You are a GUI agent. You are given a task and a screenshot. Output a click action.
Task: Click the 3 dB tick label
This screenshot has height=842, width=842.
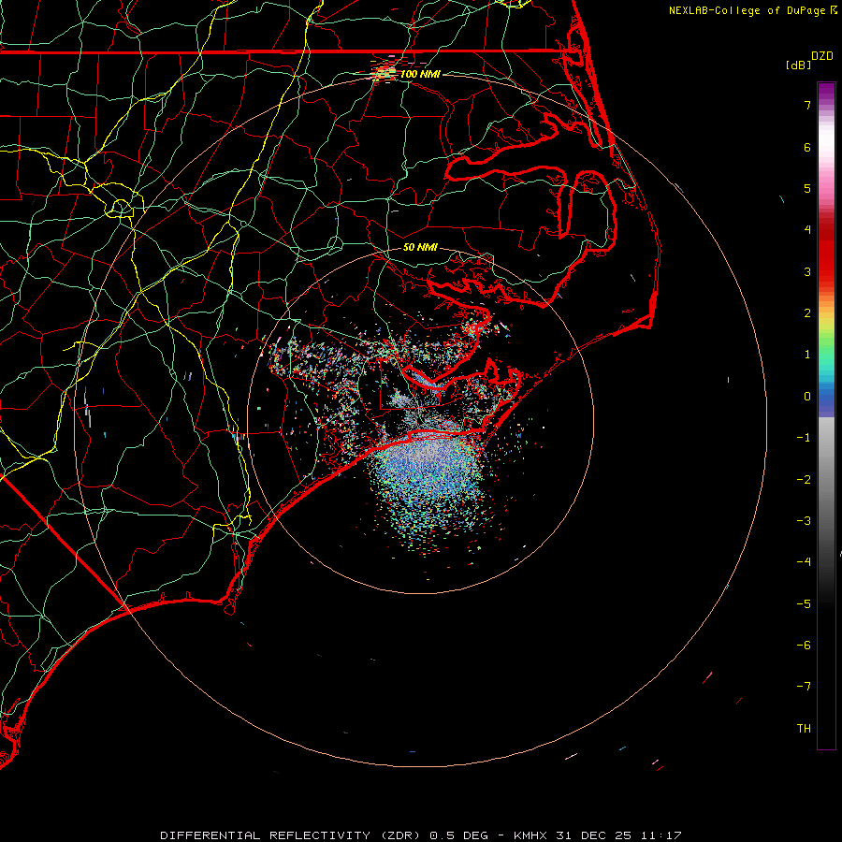807,271
